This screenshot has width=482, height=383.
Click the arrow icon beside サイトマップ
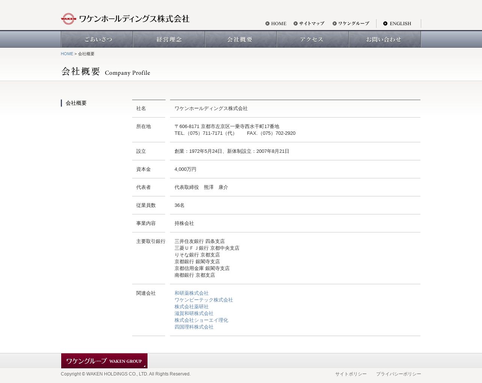click(296, 24)
